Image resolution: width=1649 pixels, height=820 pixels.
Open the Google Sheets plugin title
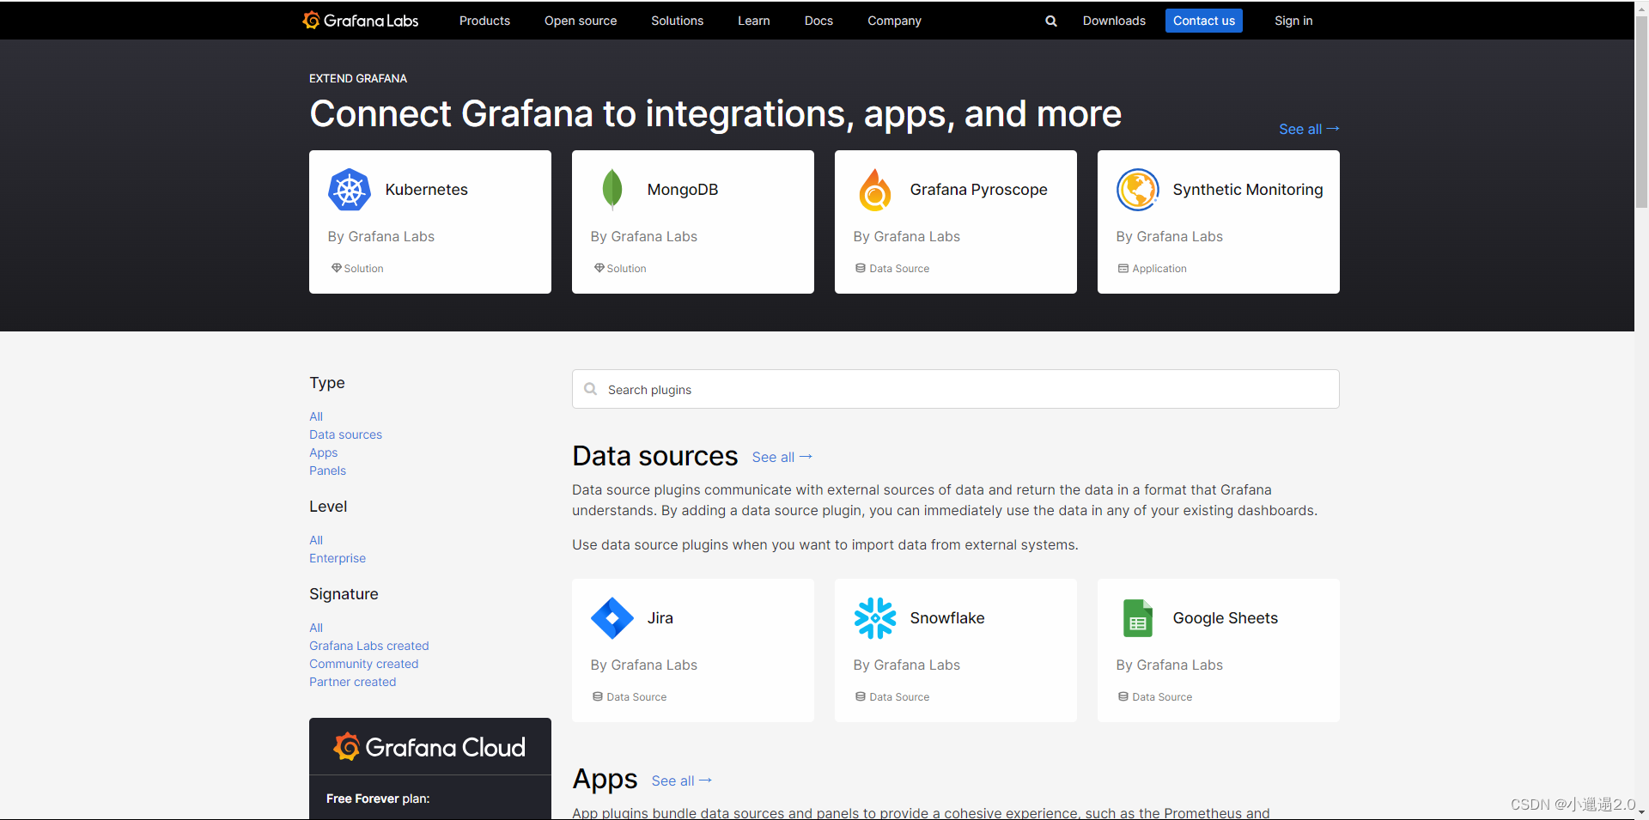tap(1226, 618)
